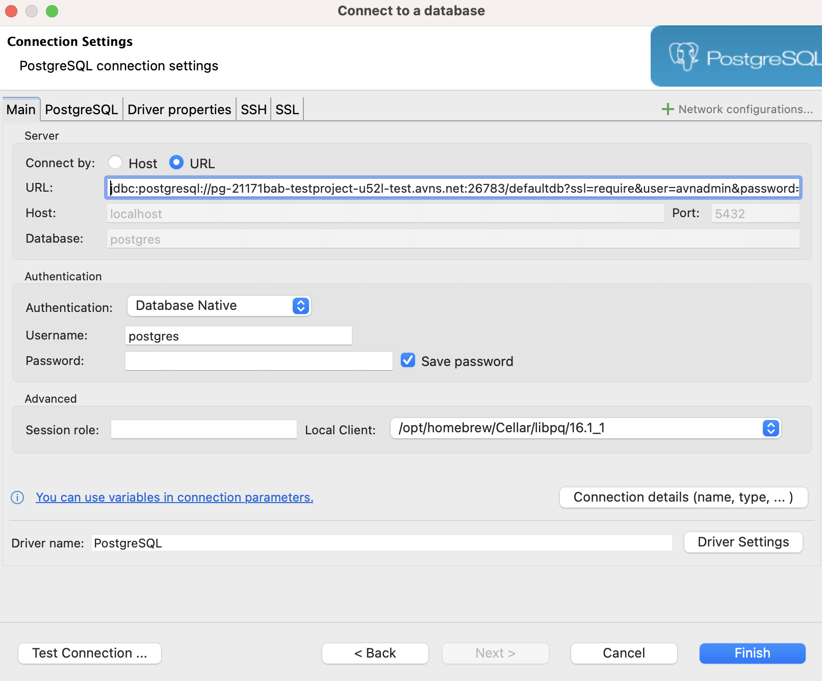
Task: Uncheck Save password
Action: pyautogui.click(x=407, y=360)
